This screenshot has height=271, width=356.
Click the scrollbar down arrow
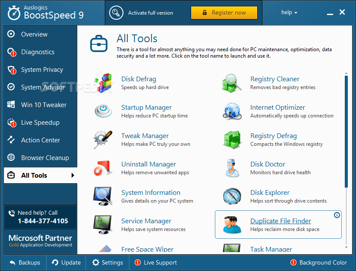coord(346,247)
